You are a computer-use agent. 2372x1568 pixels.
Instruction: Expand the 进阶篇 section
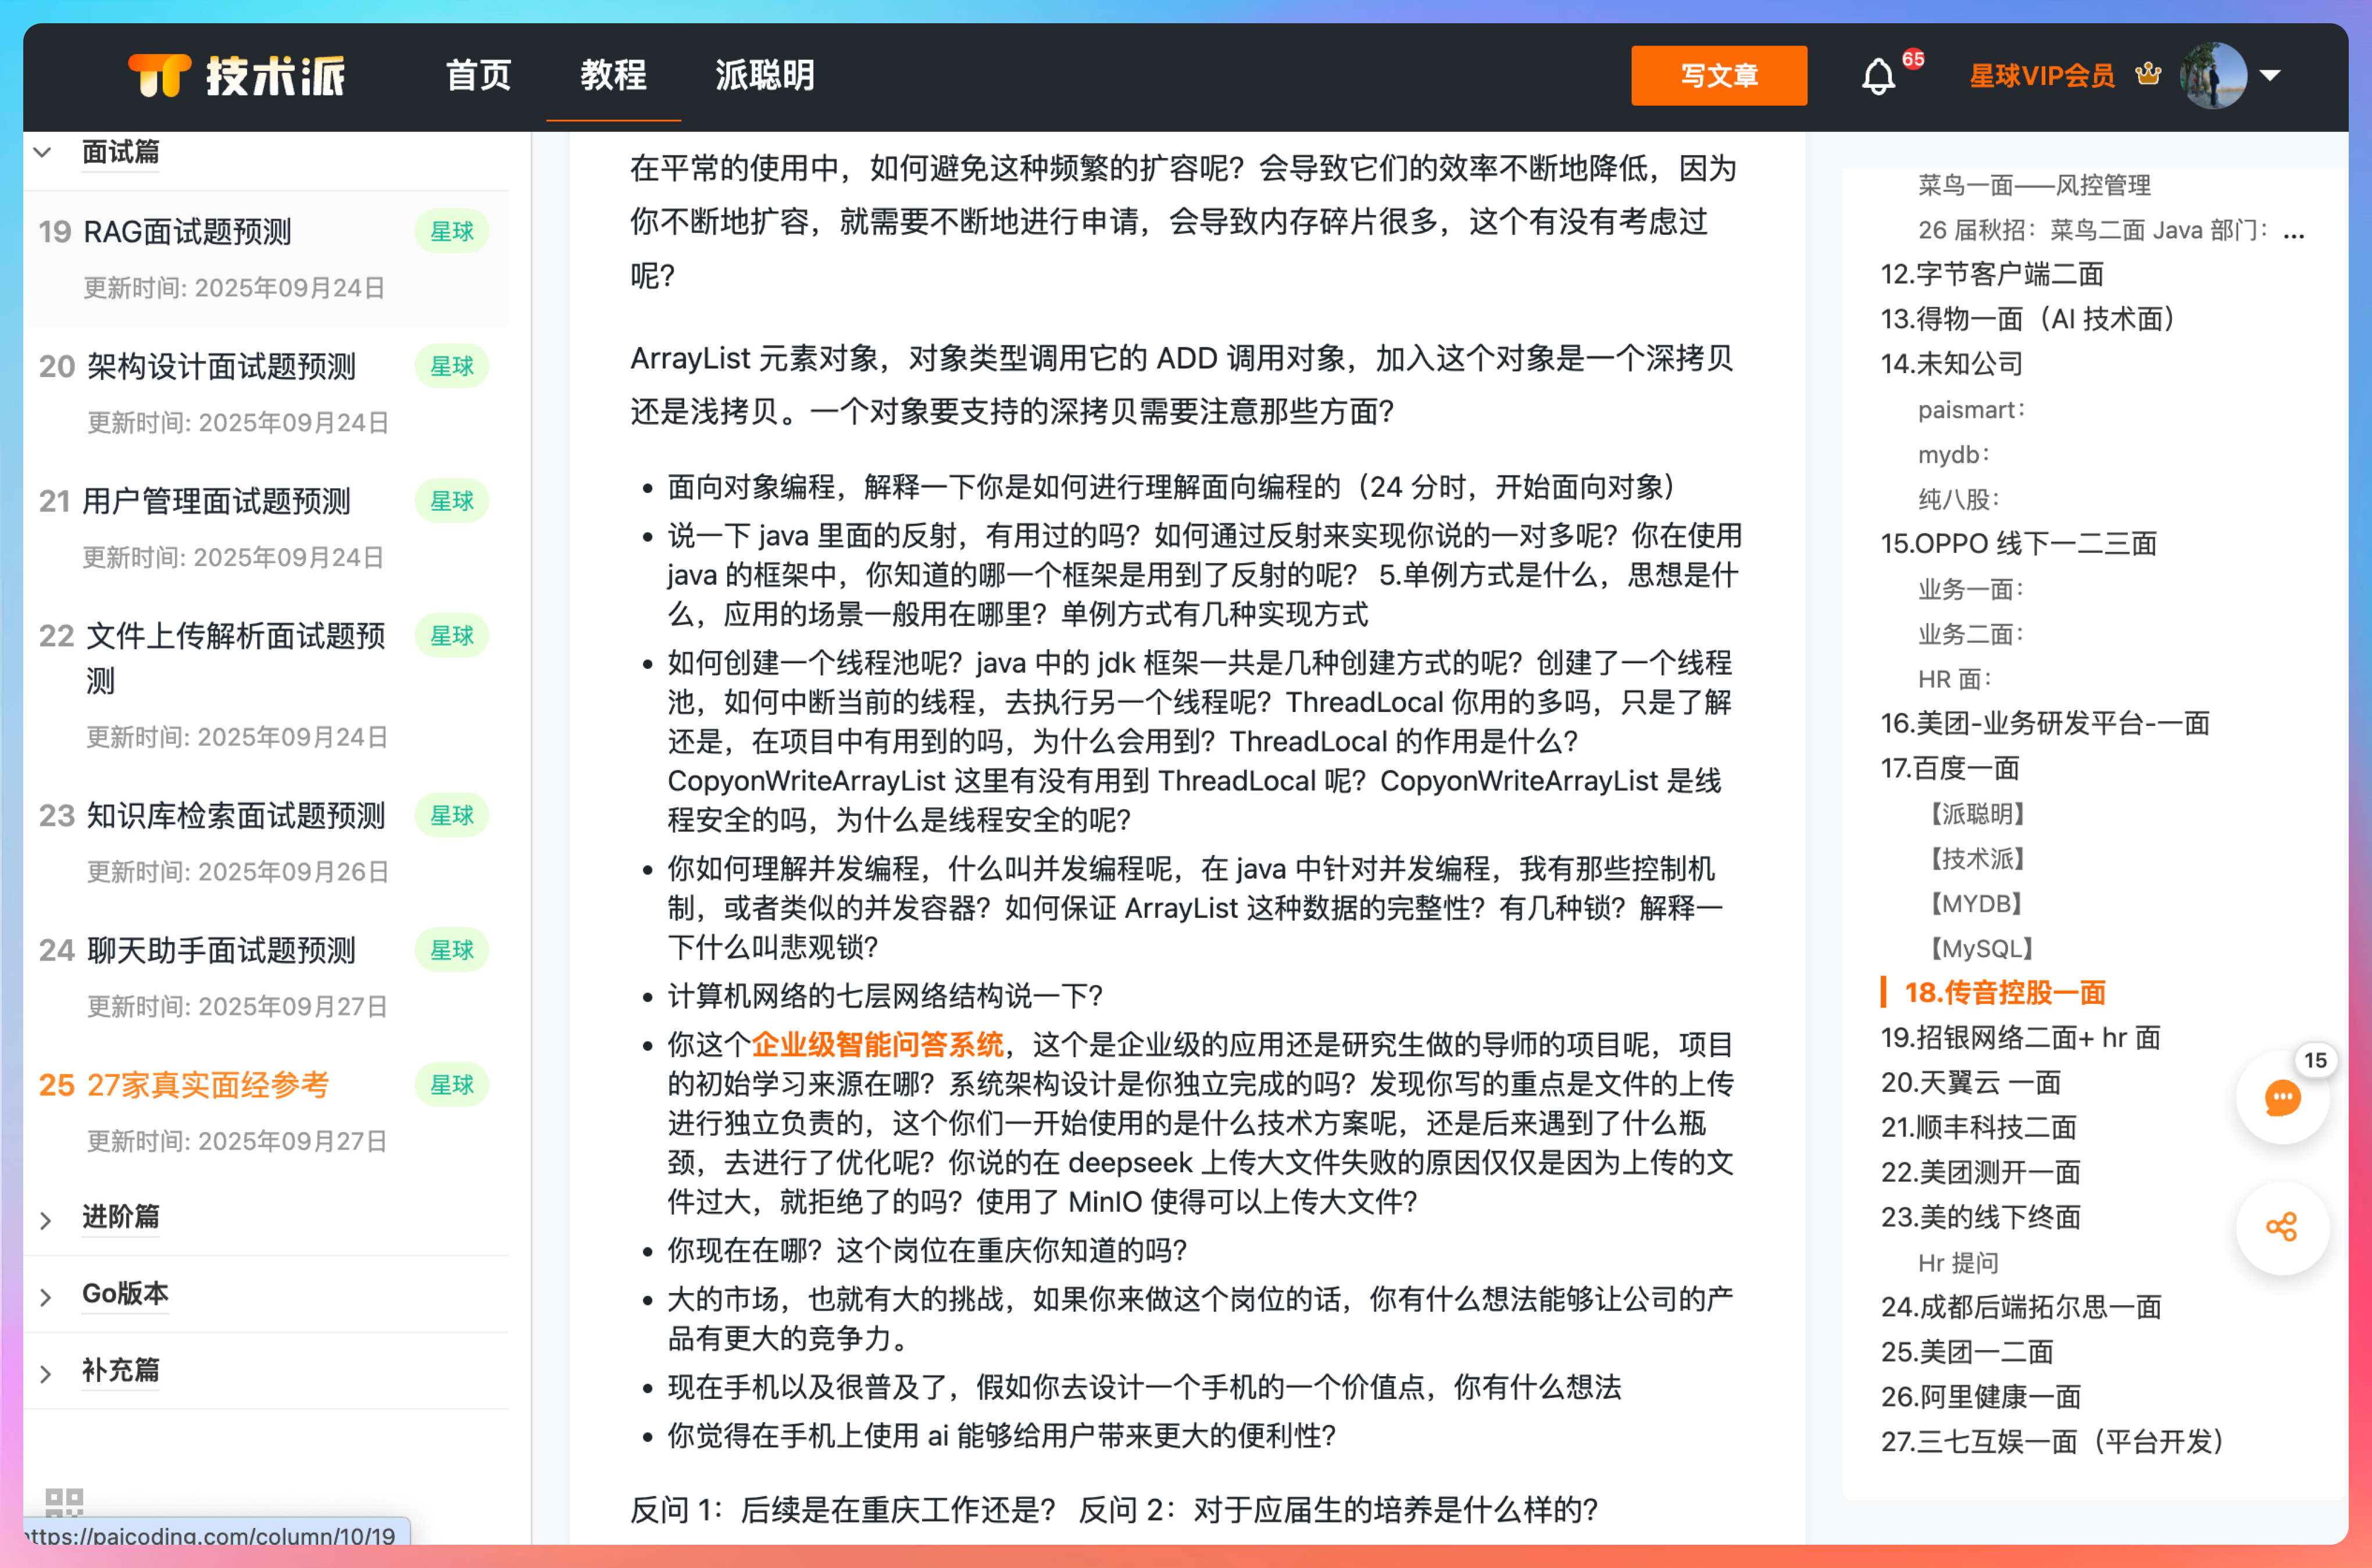pyautogui.click(x=46, y=1219)
